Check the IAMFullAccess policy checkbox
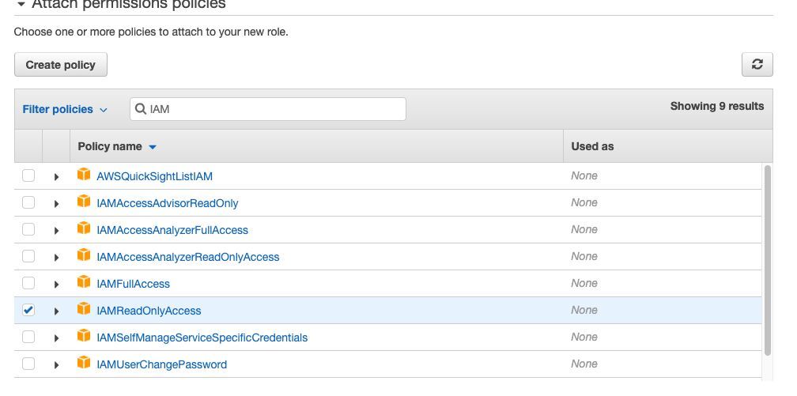This screenshot has width=797, height=396. 28,283
